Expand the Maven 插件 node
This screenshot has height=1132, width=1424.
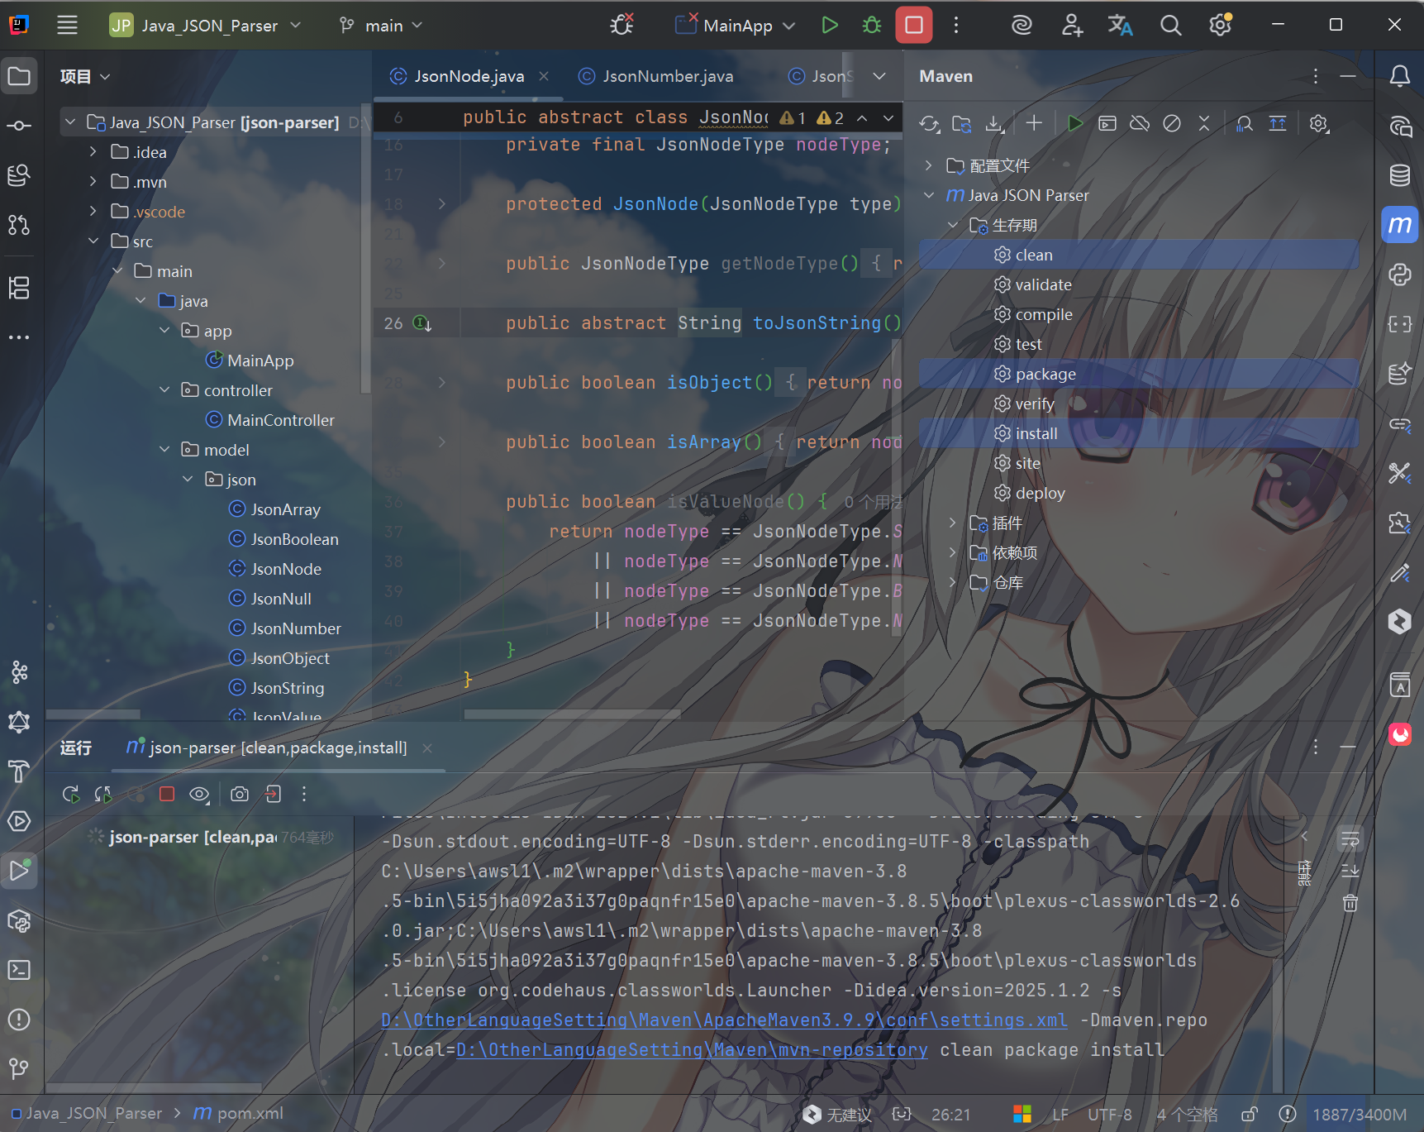(x=953, y=523)
